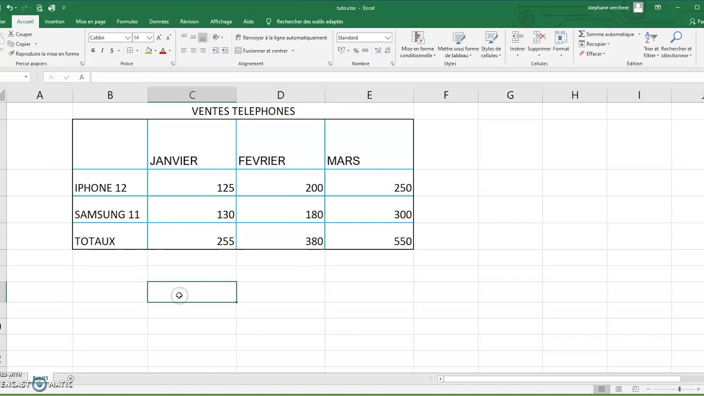This screenshot has width=704, height=396.
Task: Expand the Name Box dropdown arrow
Action: point(26,77)
